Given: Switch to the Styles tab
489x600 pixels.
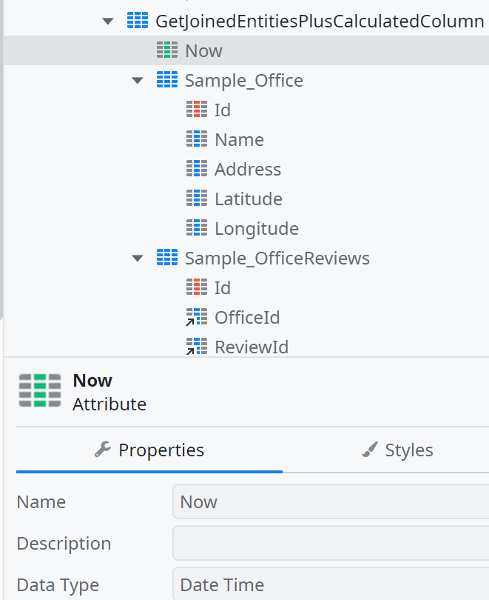Looking at the screenshot, I should 397,450.
